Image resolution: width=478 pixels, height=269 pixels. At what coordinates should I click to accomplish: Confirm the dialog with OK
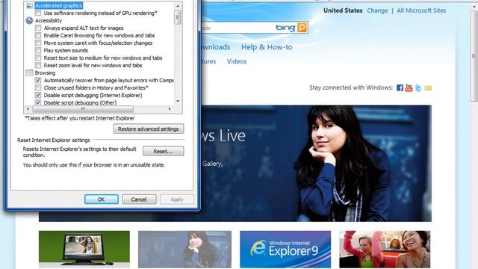[x=102, y=200]
